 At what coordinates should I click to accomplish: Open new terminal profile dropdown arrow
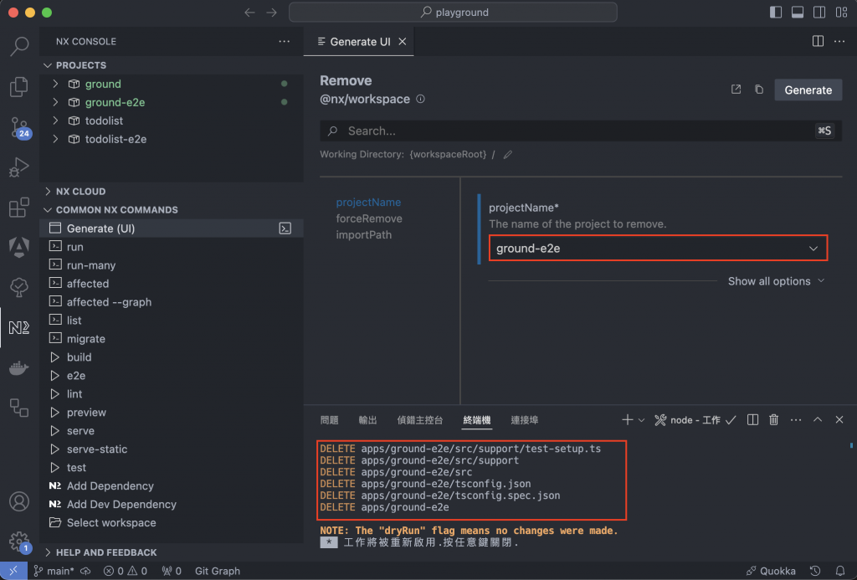(642, 420)
